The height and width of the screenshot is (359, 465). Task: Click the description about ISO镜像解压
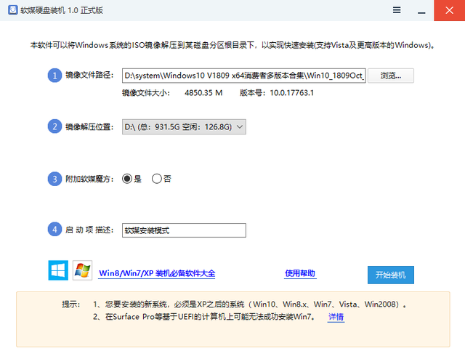click(x=232, y=45)
